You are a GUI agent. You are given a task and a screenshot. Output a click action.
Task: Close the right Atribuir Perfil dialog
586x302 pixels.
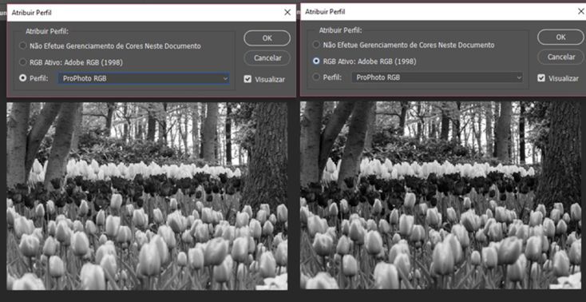[x=580, y=12]
